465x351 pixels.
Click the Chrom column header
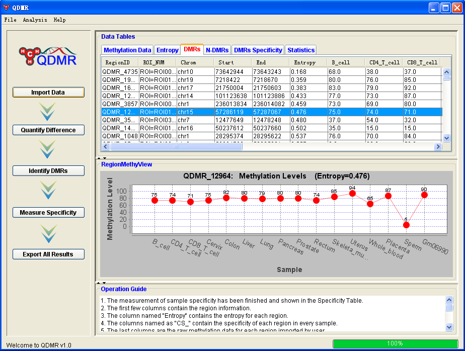tap(195, 62)
